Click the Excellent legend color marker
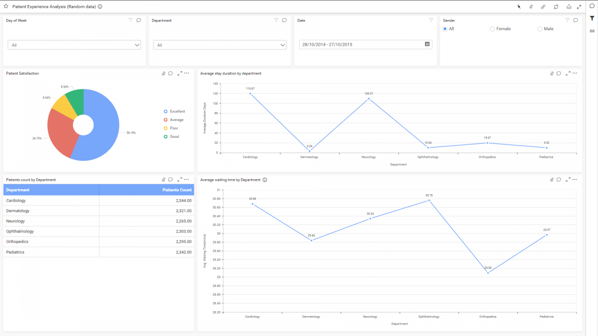Image resolution: width=598 pixels, height=336 pixels. click(x=164, y=111)
